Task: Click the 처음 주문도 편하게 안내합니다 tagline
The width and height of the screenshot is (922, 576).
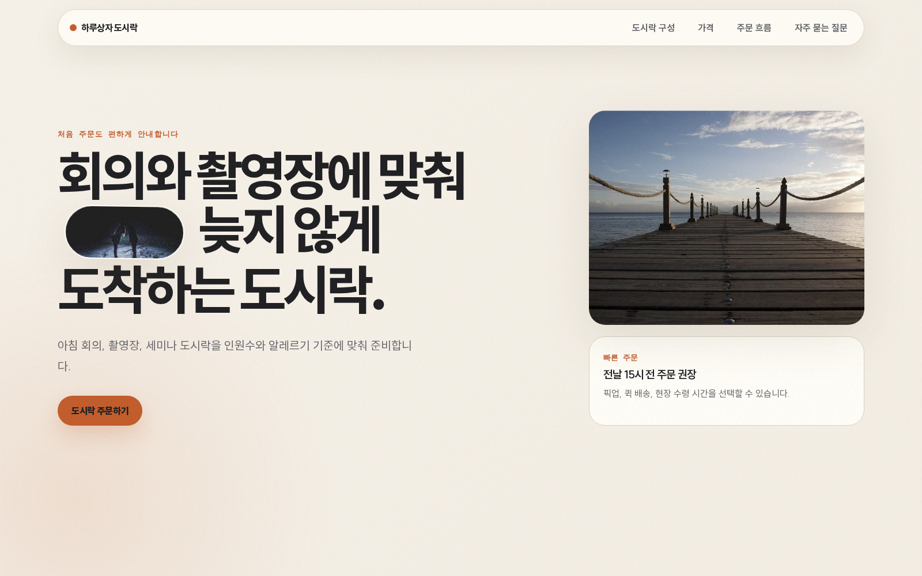Action: click(118, 134)
